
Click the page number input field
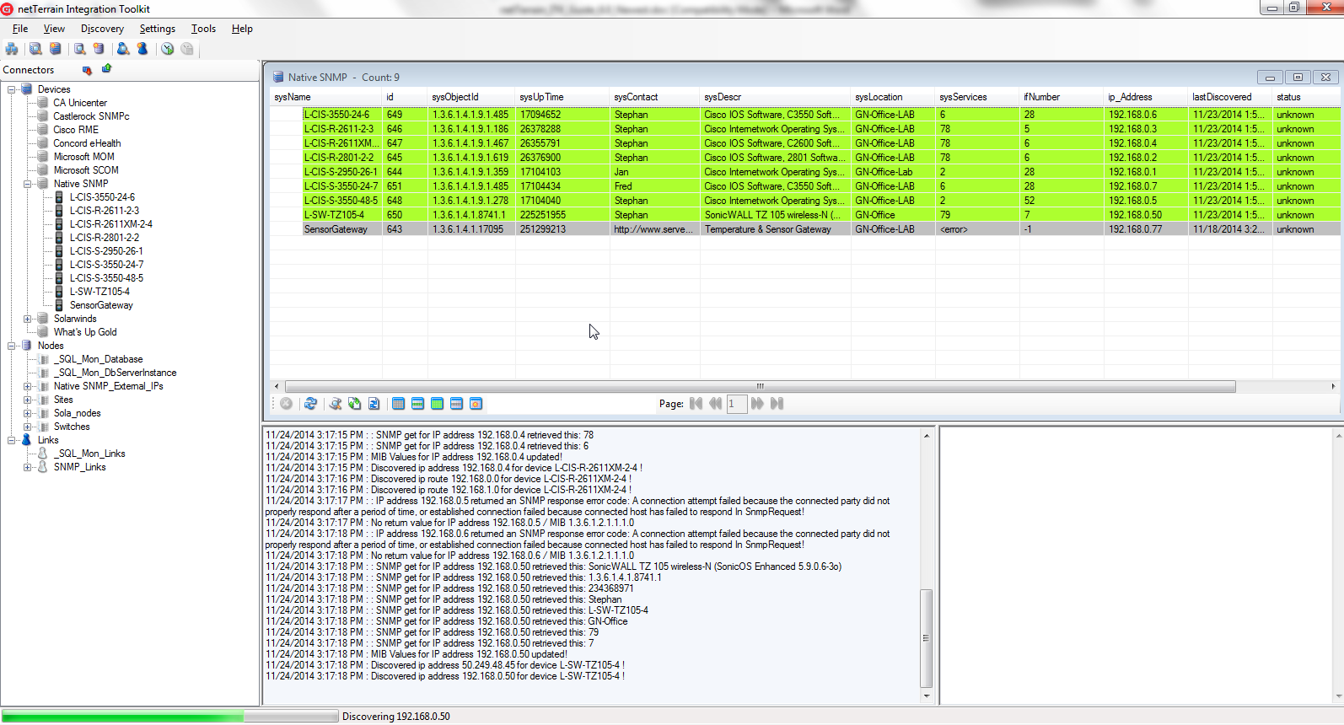(x=736, y=404)
